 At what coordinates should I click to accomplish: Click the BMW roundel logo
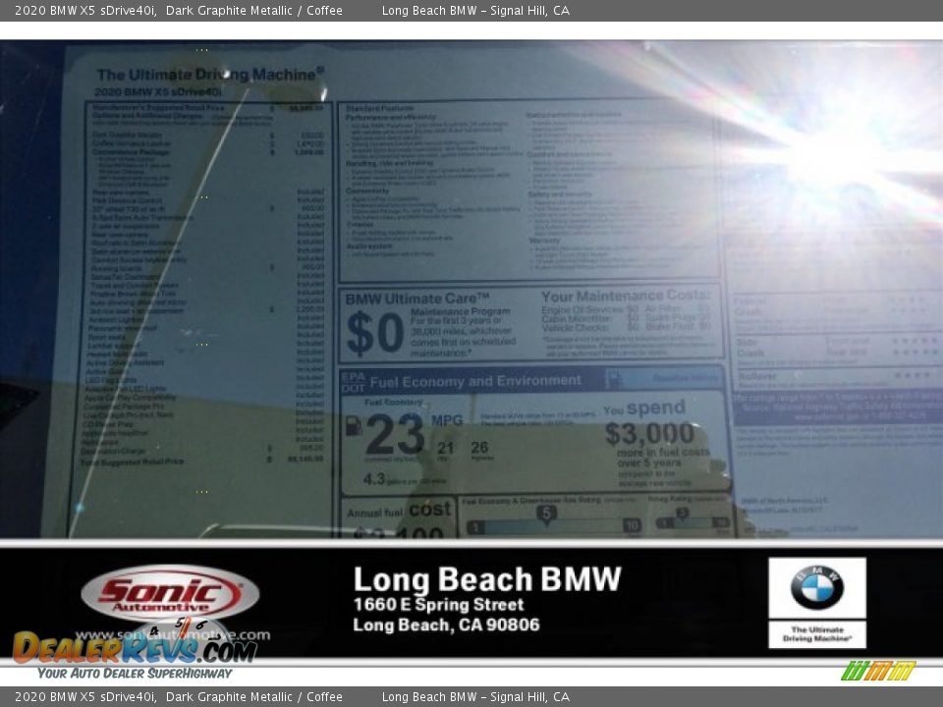[816, 587]
